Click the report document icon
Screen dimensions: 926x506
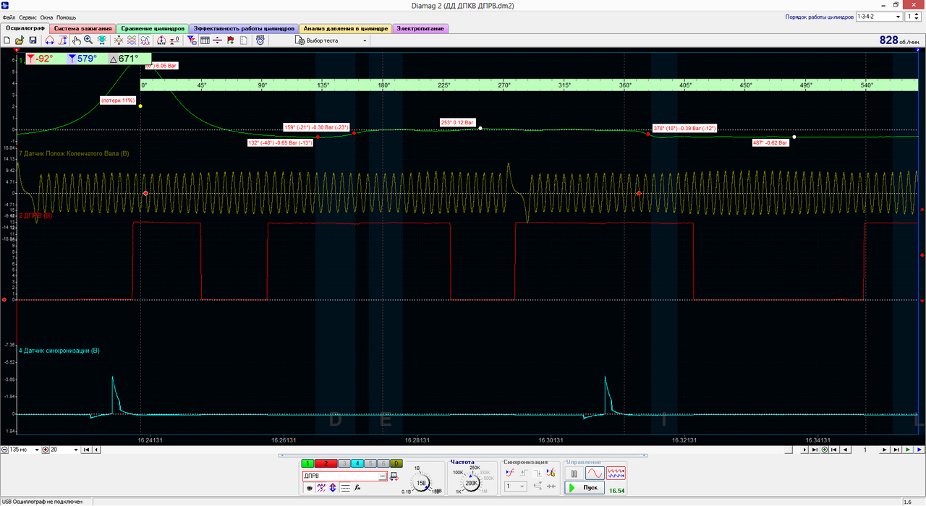(244, 40)
